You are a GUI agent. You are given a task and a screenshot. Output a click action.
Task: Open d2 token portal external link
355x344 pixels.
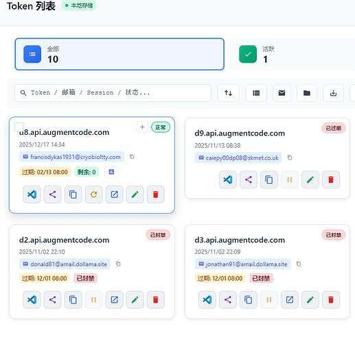click(114, 299)
